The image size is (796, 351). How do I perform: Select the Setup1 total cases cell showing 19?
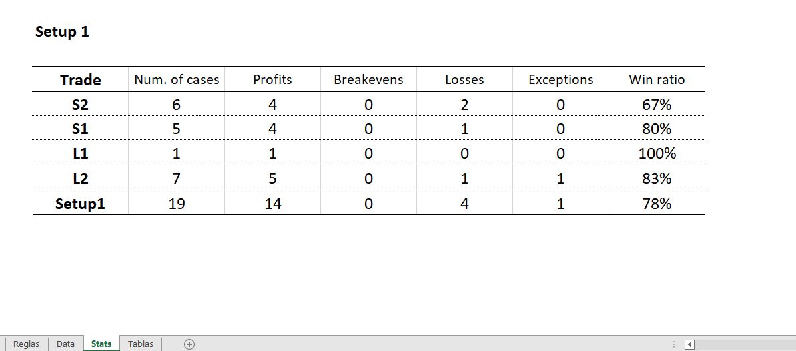click(177, 204)
